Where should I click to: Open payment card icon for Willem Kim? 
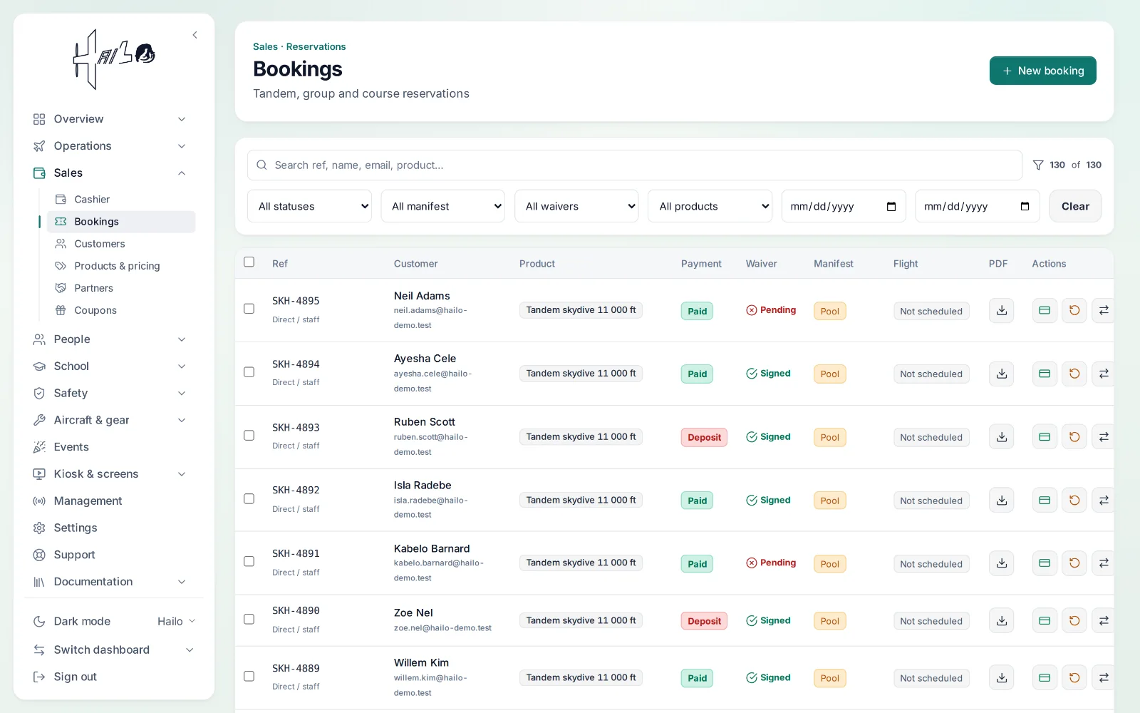tap(1045, 678)
